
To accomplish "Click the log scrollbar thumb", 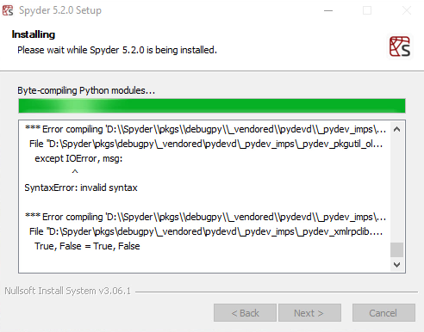I will [x=396, y=249].
